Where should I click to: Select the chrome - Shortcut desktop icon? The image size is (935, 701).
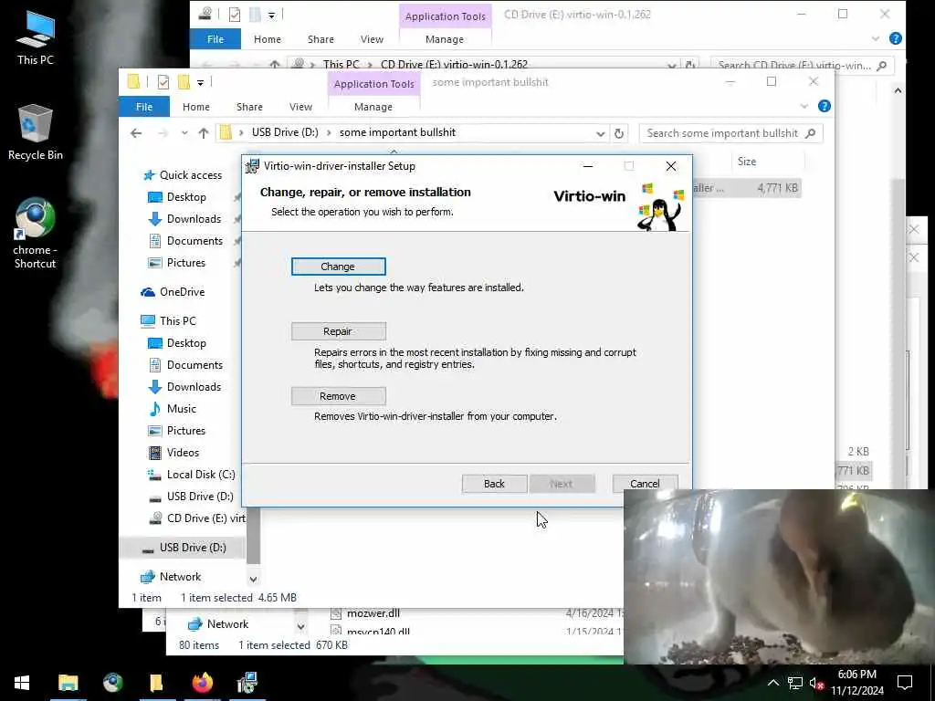[x=36, y=234]
